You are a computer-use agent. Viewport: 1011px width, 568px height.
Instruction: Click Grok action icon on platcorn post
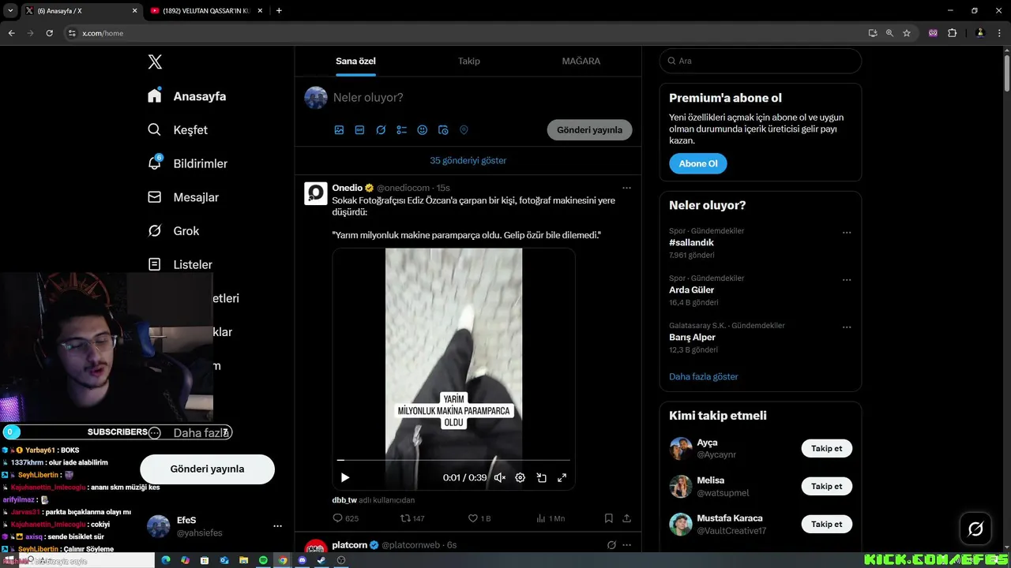point(611,545)
